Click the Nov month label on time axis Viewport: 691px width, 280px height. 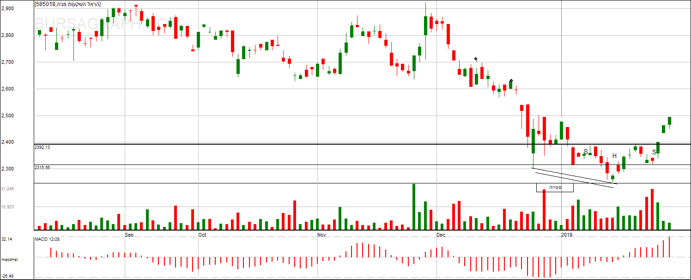tap(322, 235)
